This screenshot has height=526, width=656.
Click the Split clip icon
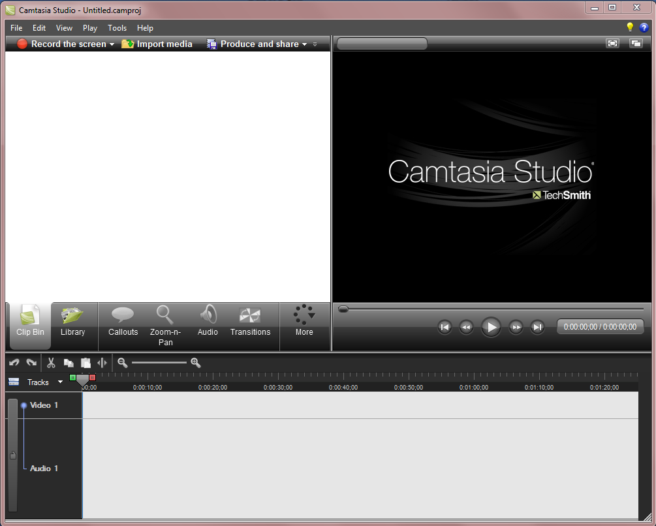tap(102, 362)
